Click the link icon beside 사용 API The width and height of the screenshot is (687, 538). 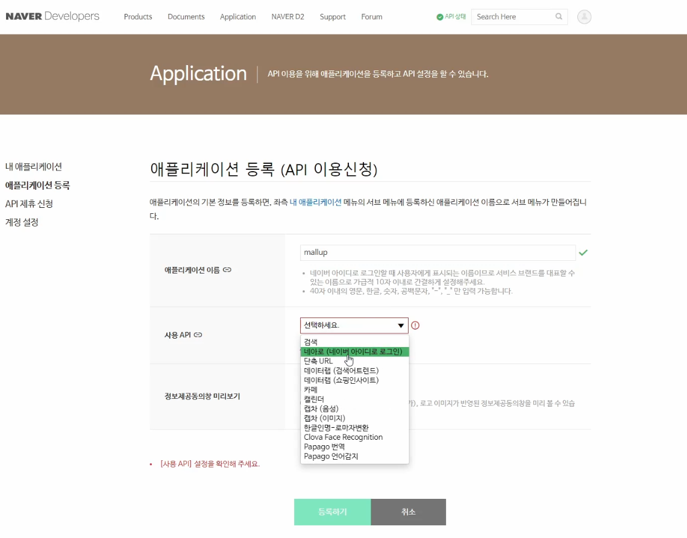coord(198,335)
